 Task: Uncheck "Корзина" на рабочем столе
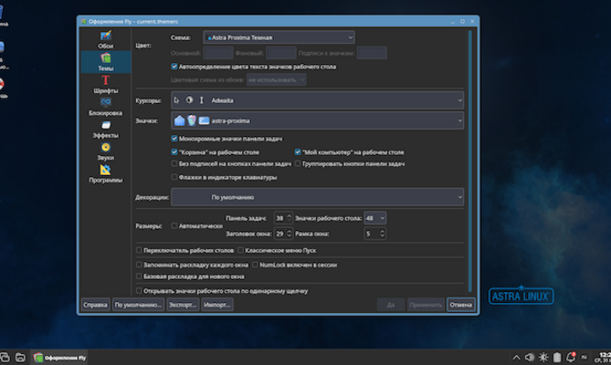tap(174, 151)
